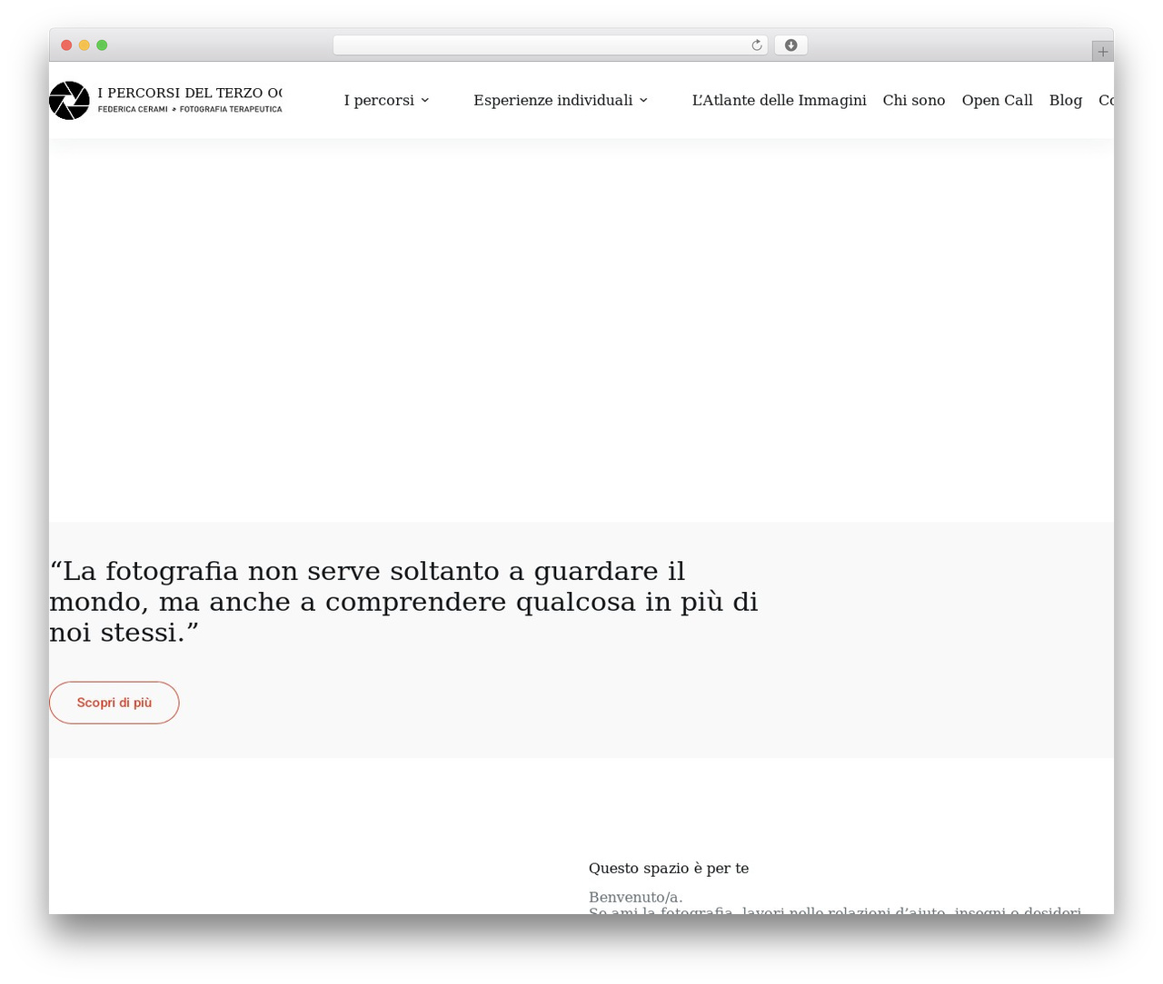Screen dimensions: 1163x984
Task: Focus the browser address bar
Action: pyautogui.click(x=551, y=45)
